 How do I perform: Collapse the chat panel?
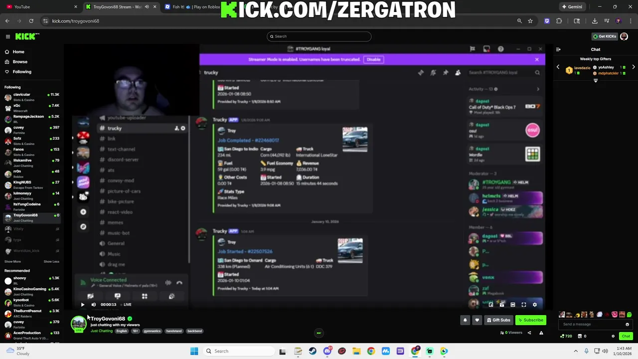pyautogui.click(x=558, y=49)
